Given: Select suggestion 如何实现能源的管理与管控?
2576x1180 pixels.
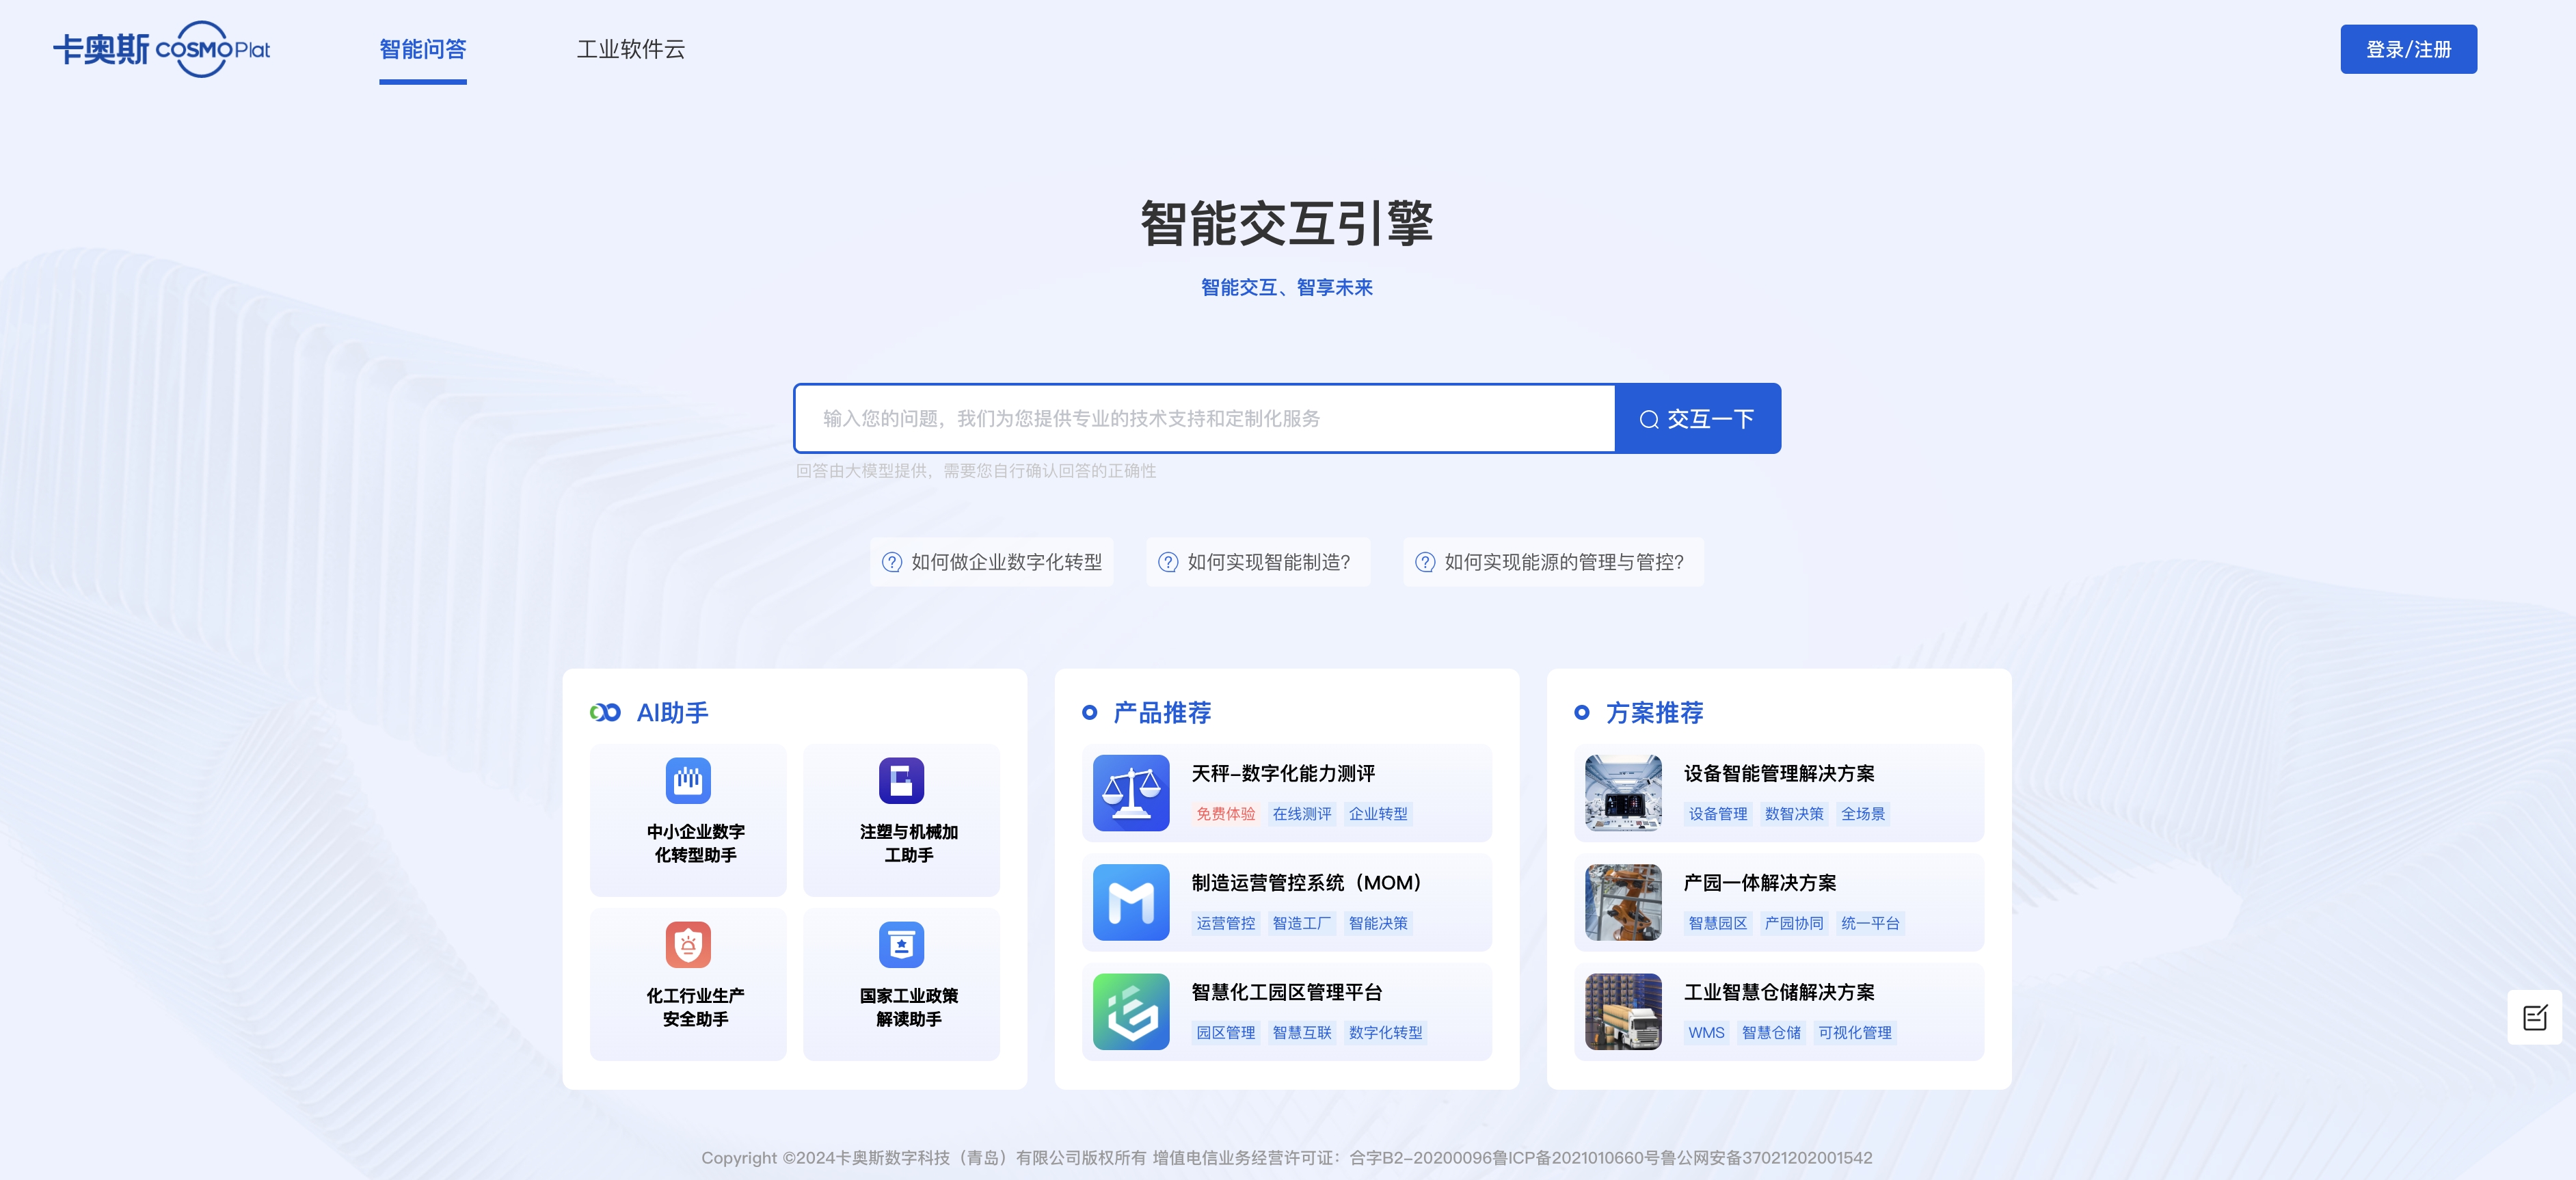Looking at the screenshot, I should point(1553,562).
